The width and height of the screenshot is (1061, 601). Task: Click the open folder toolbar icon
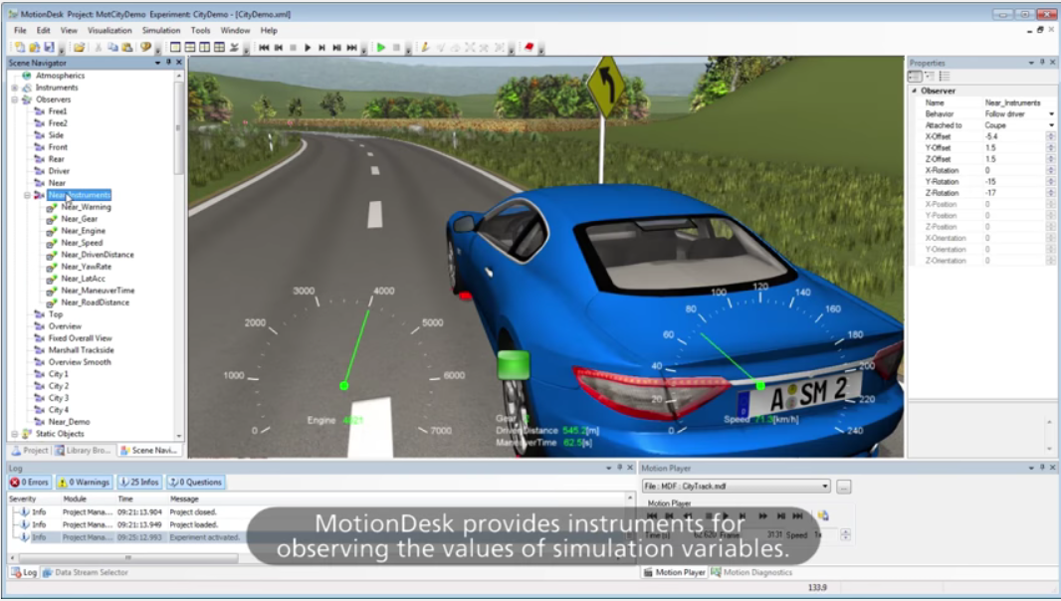pyautogui.click(x=80, y=48)
